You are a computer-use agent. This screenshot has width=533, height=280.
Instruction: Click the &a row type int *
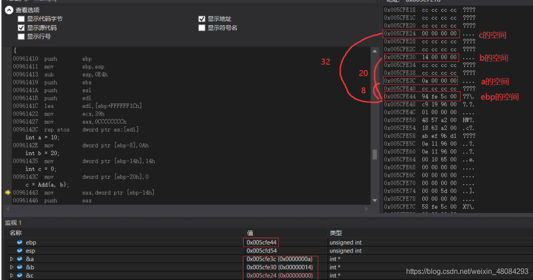click(x=335, y=259)
